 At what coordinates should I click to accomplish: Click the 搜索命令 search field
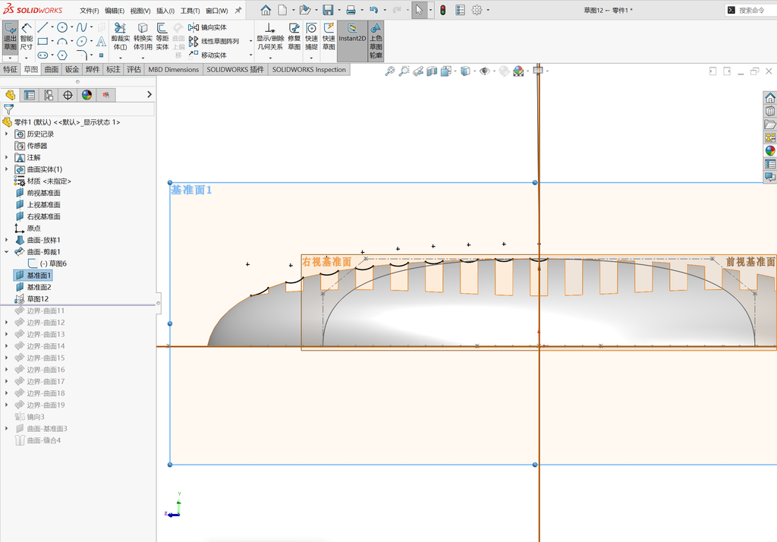point(752,10)
